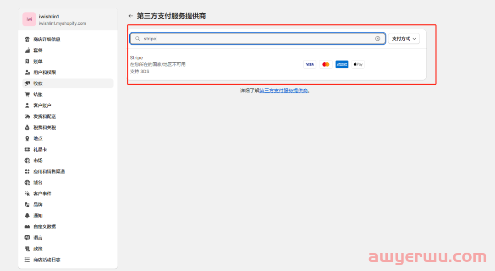The height and width of the screenshot is (271, 495).
Task: Focus the stripe search input field
Action: point(258,38)
